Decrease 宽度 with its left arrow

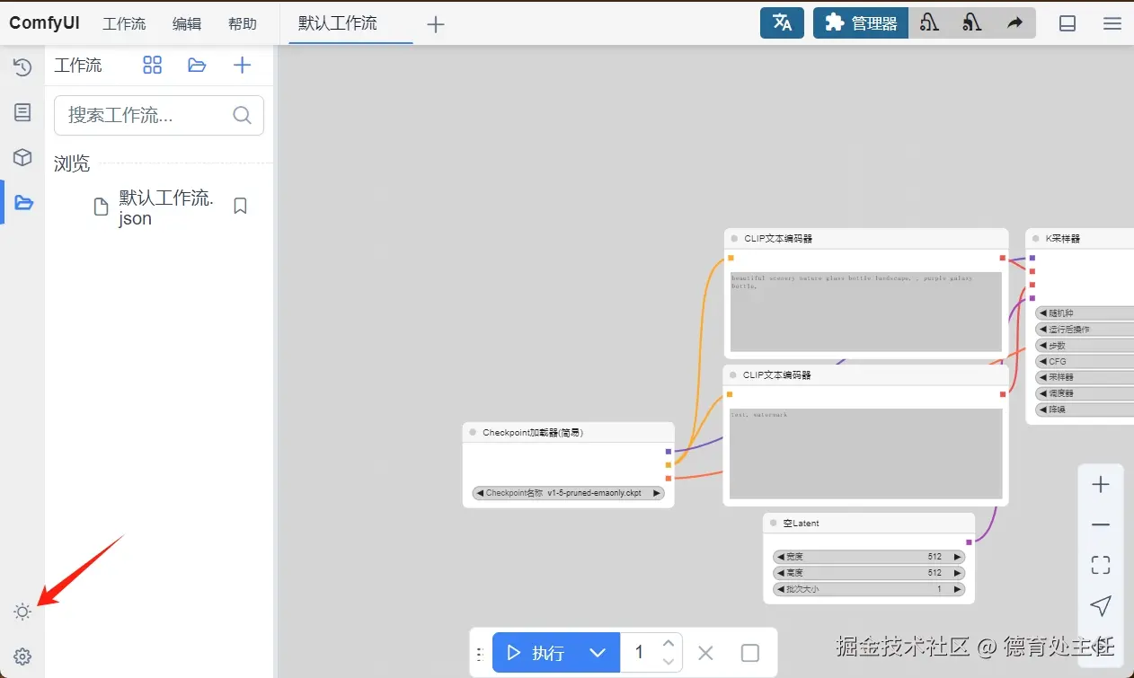coord(781,557)
